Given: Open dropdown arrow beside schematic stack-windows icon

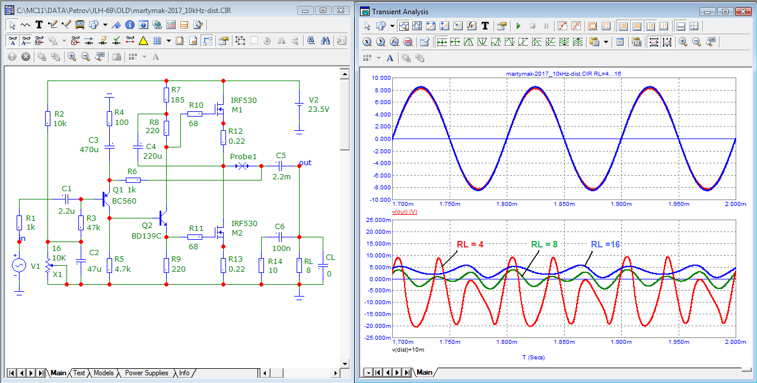Looking at the screenshot, I should [105, 25].
